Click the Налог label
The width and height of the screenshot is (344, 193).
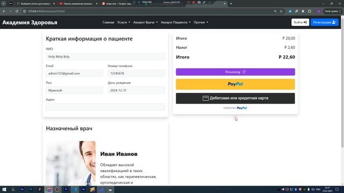[182, 48]
